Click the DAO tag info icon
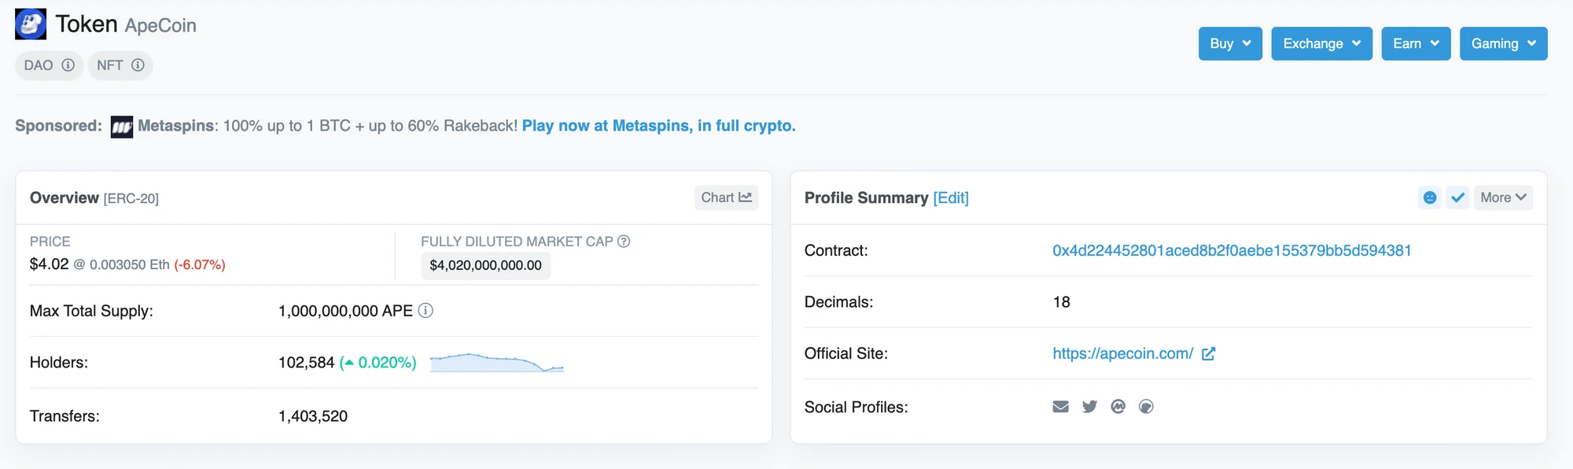The width and height of the screenshot is (1573, 469). [x=68, y=65]
